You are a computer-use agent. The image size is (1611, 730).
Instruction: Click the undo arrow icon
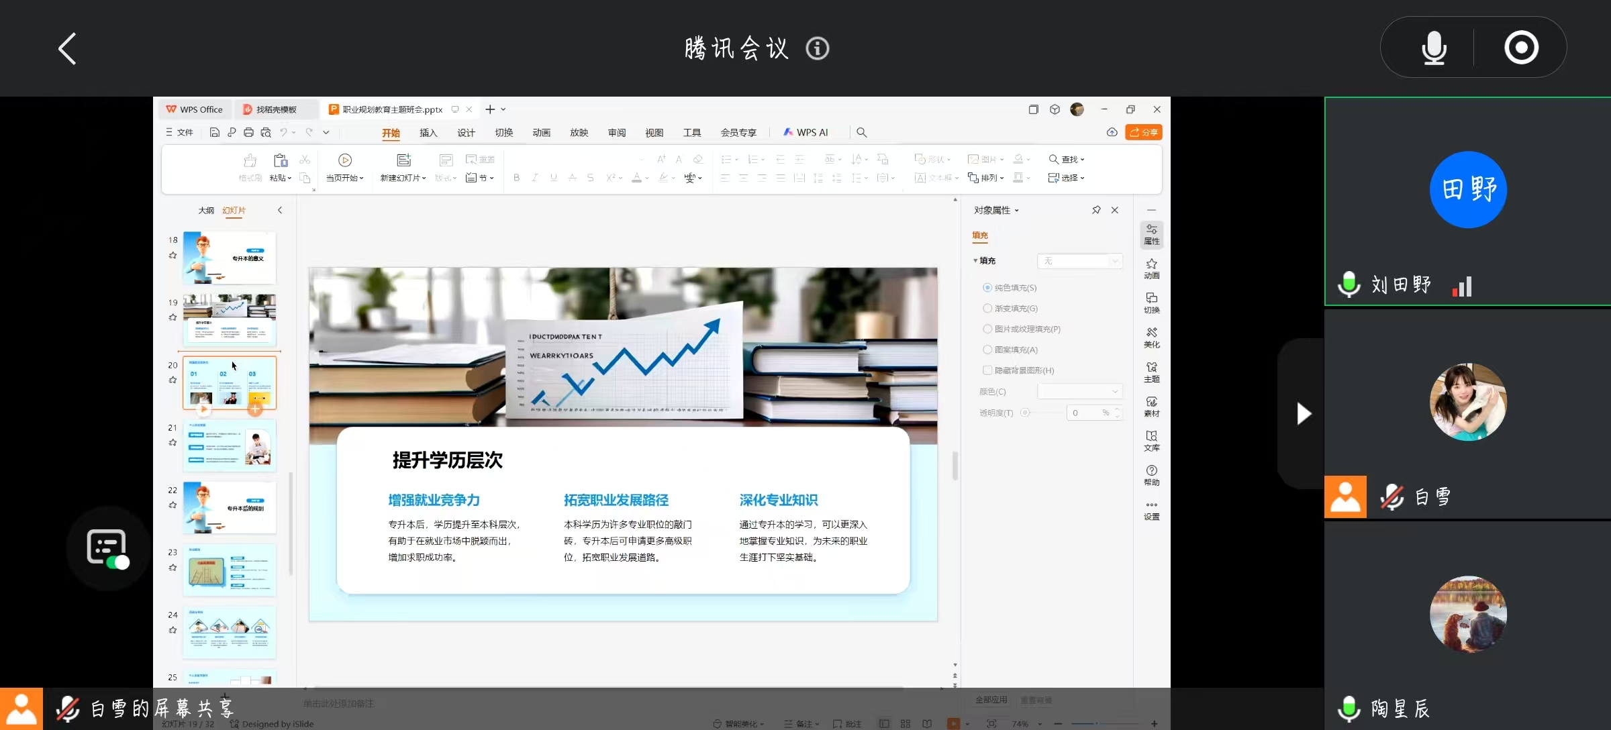[284, 132]
